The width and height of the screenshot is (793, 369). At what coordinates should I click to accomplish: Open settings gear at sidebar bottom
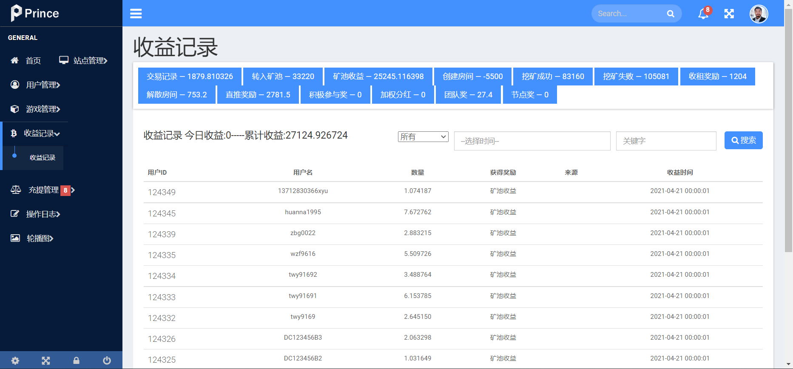[x=15, y=360]
